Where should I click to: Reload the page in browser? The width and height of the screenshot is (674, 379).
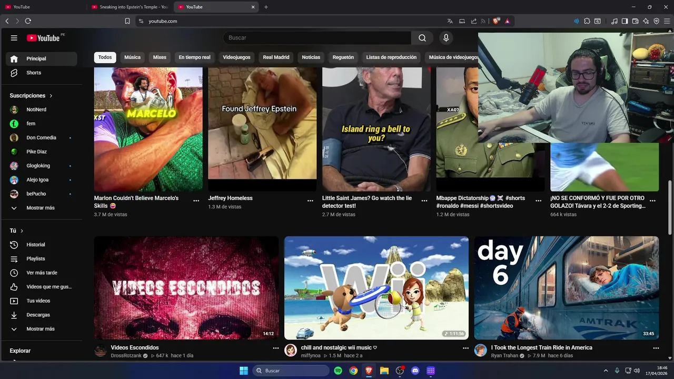[28, 21]
